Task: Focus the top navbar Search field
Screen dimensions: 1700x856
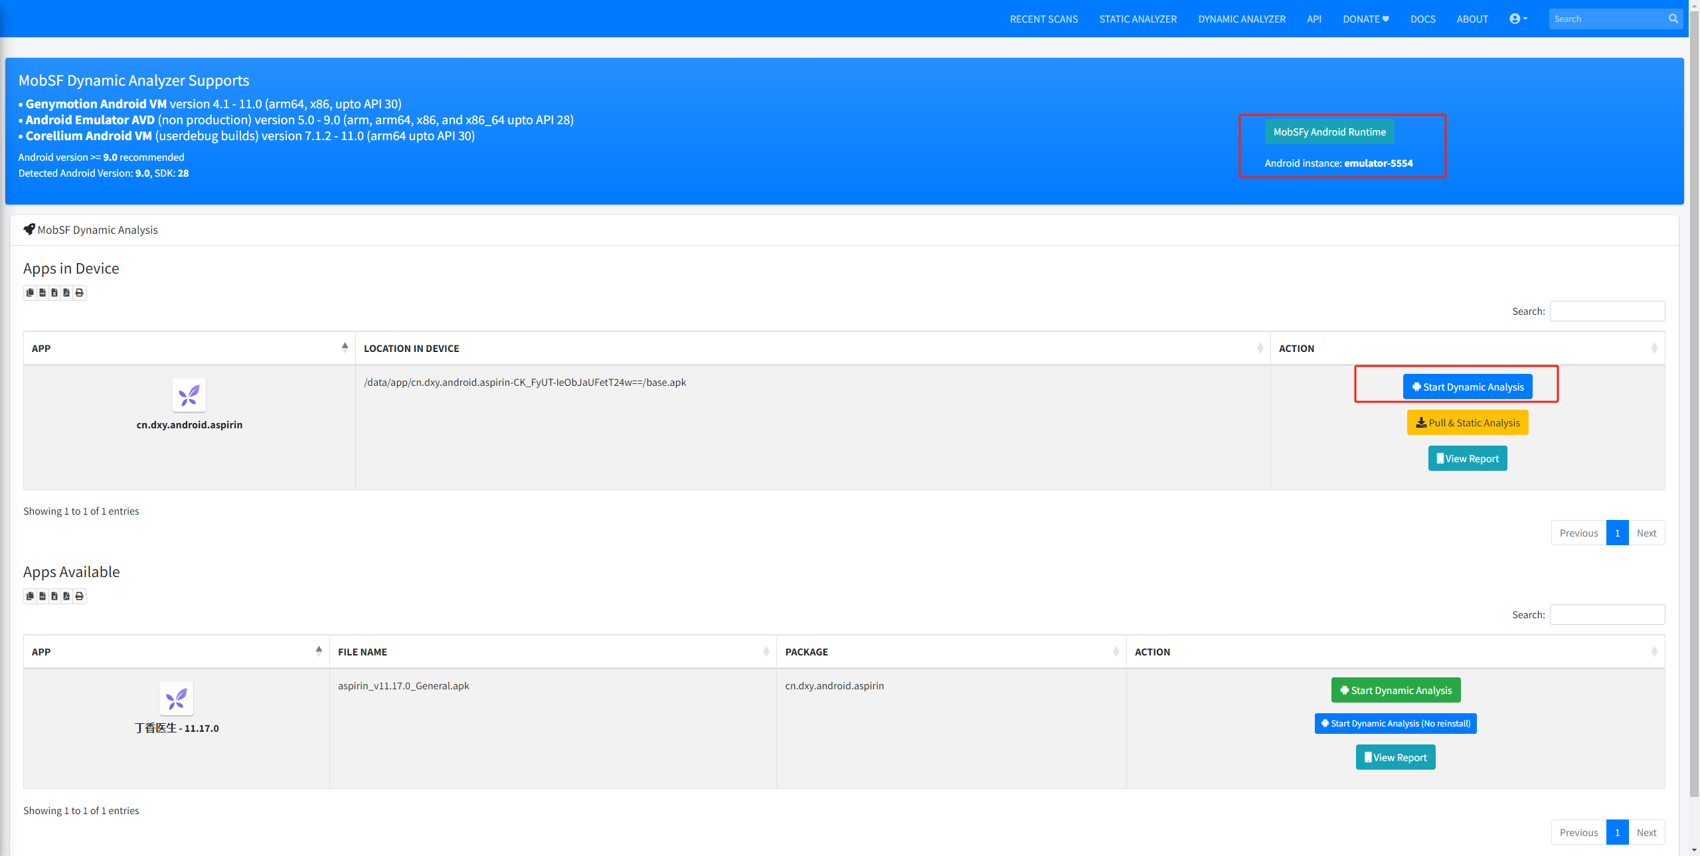Action: (x=1607, y=19)
